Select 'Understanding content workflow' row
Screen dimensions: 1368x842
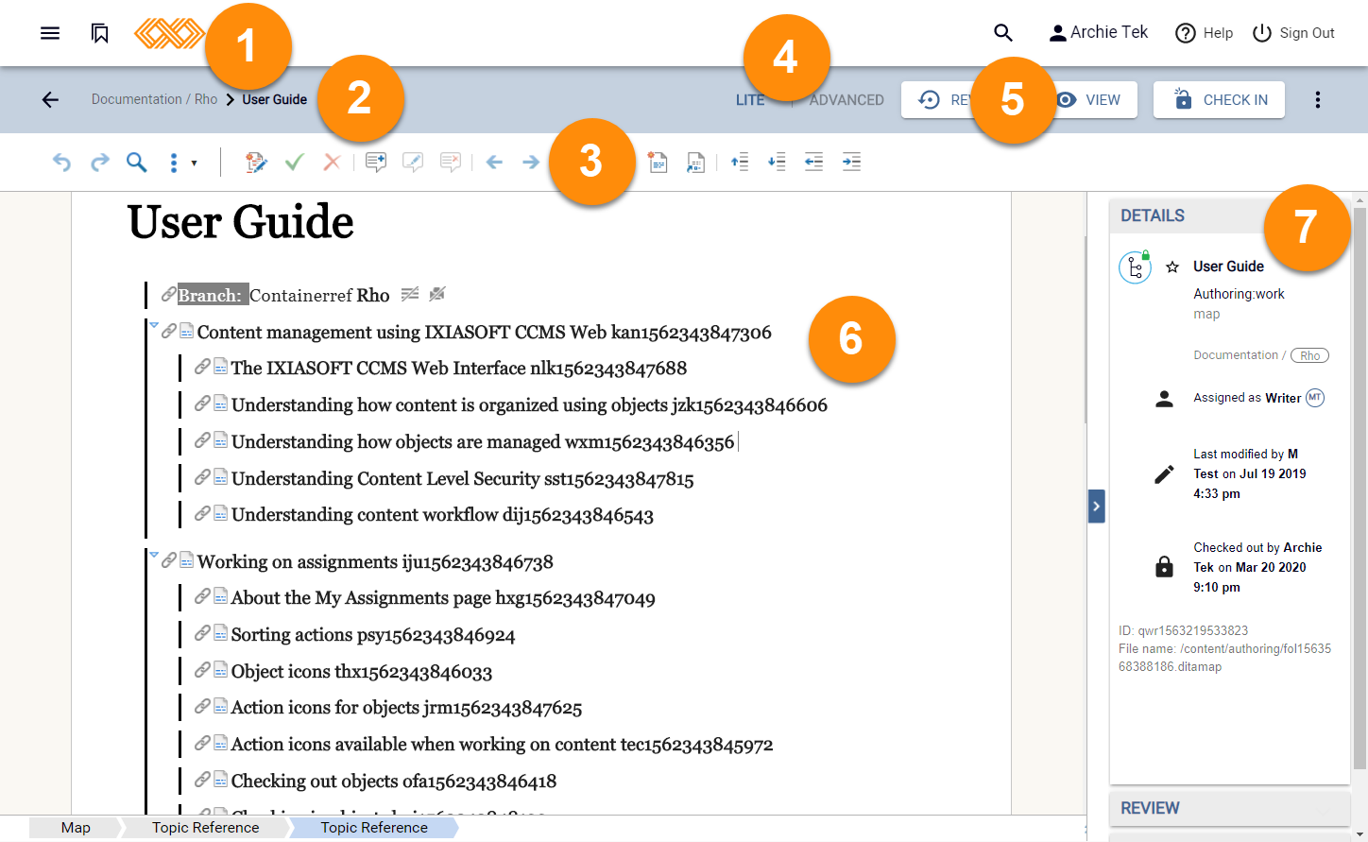point(442,515)
